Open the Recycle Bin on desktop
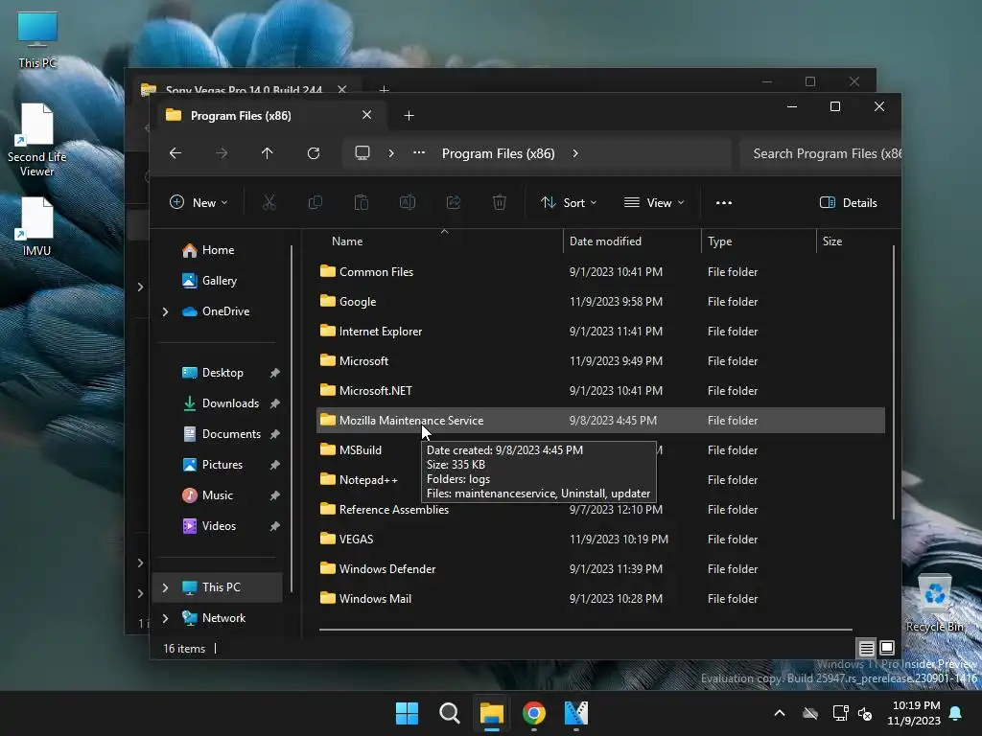 tap(935, 604)
